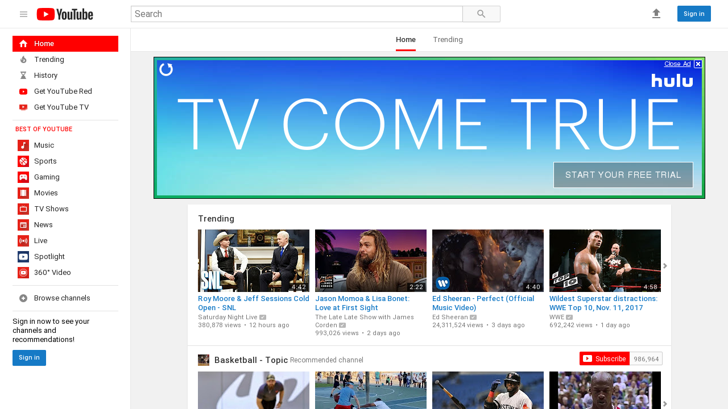Image resolution: width=728 pixels, height=409 pixels.
Task: Open the Ed Sheeran Perfect thumbnail
Action: click(488, 261)
